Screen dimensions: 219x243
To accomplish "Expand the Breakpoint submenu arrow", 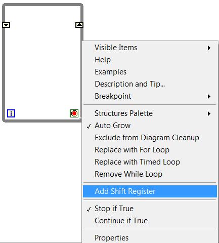I will (x=209, y=96).
